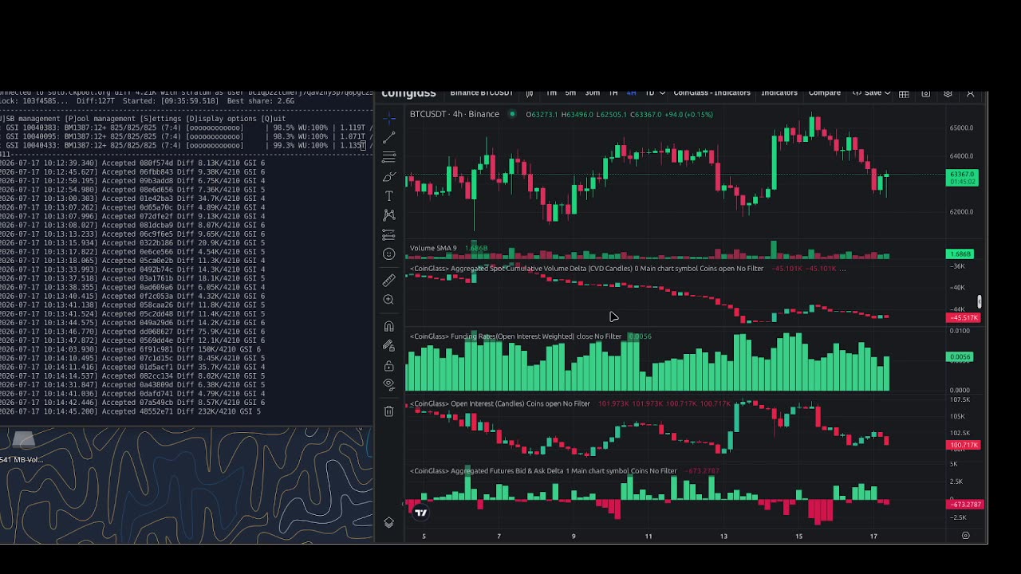Select the ruler measure tool
This screenshot has height=574, width=1021.
(389, 281)
